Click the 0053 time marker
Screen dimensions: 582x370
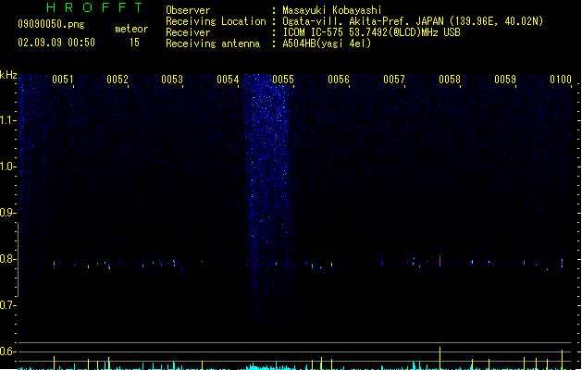(x=172, y=80)
